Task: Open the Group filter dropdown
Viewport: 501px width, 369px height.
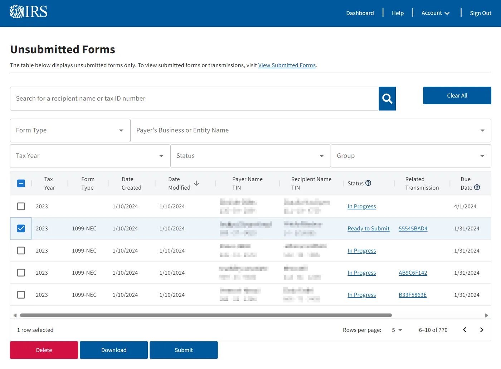Action: [411, 156]
